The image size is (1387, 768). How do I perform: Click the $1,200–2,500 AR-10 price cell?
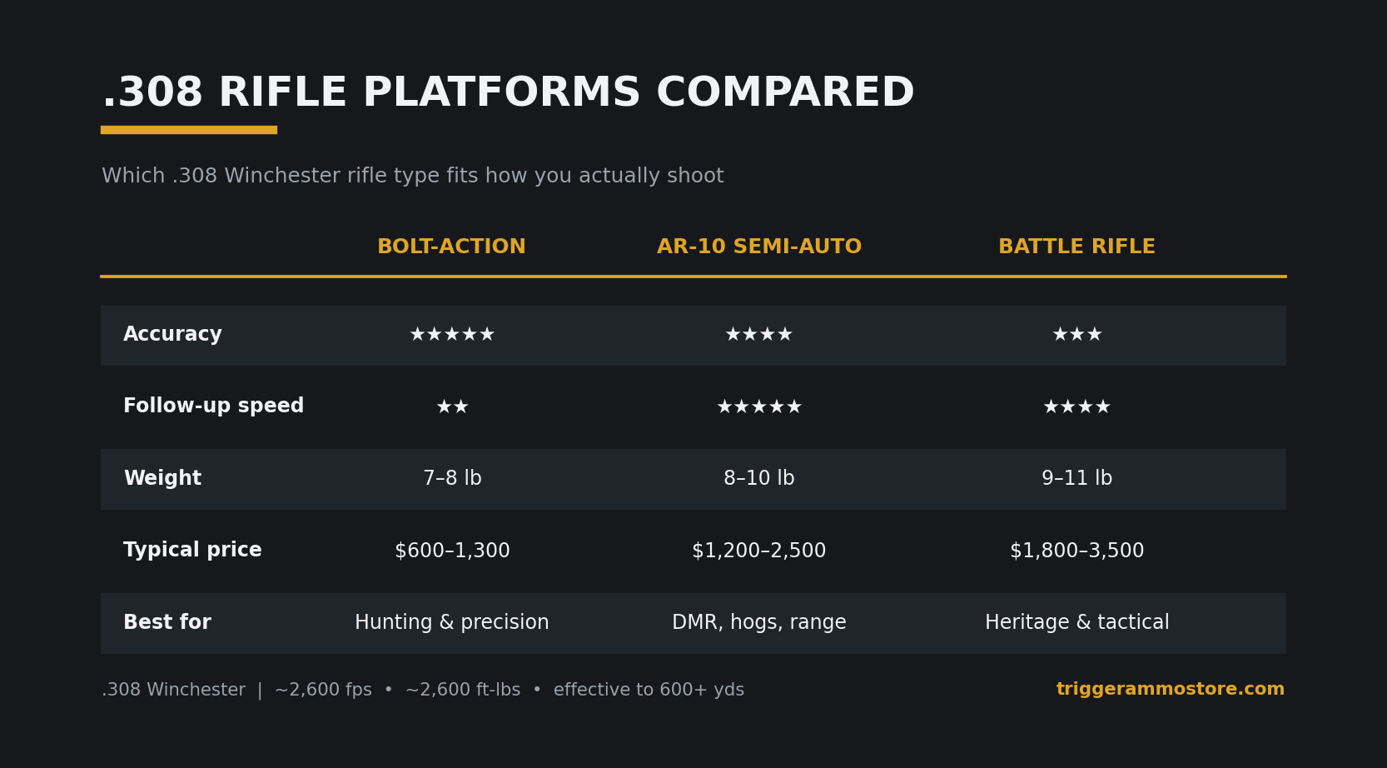pos(758,551)
